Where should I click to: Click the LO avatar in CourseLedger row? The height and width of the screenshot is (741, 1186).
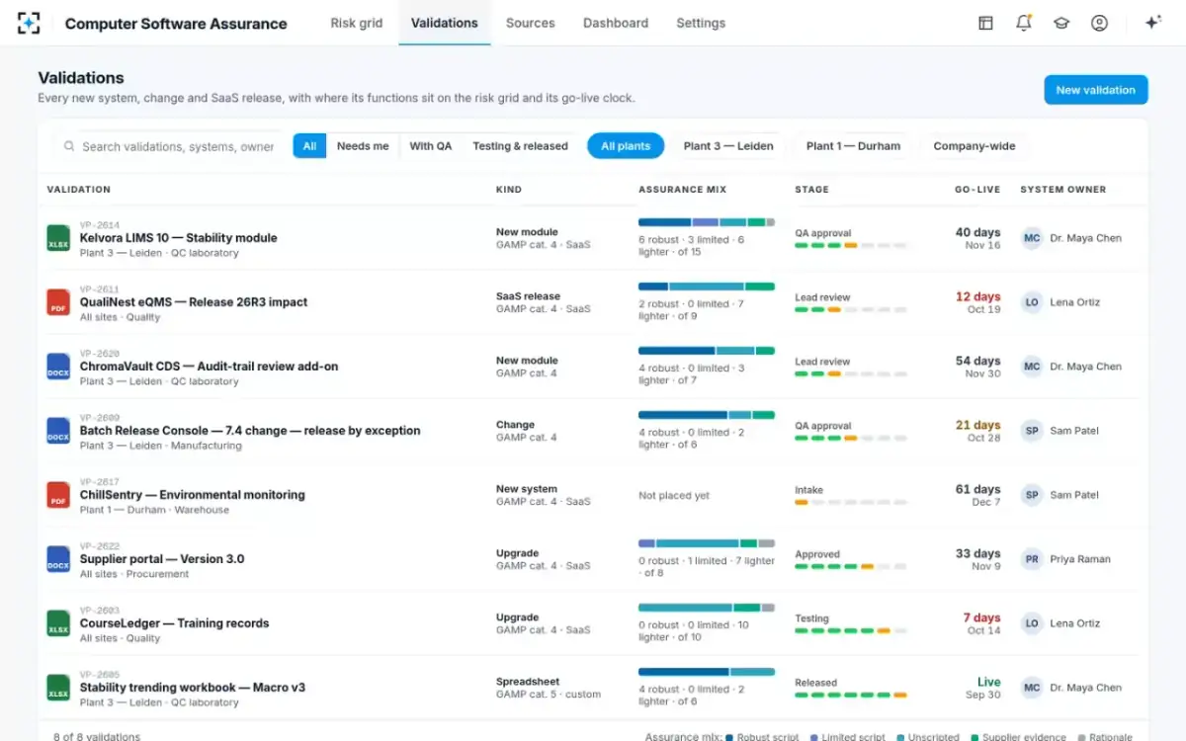(x=1032, y=623)
